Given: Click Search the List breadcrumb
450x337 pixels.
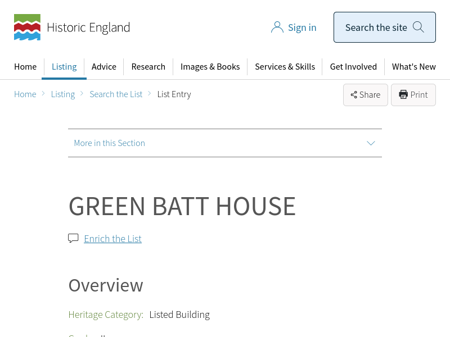Looking at the screenshot, I should (x=116, y=94).
